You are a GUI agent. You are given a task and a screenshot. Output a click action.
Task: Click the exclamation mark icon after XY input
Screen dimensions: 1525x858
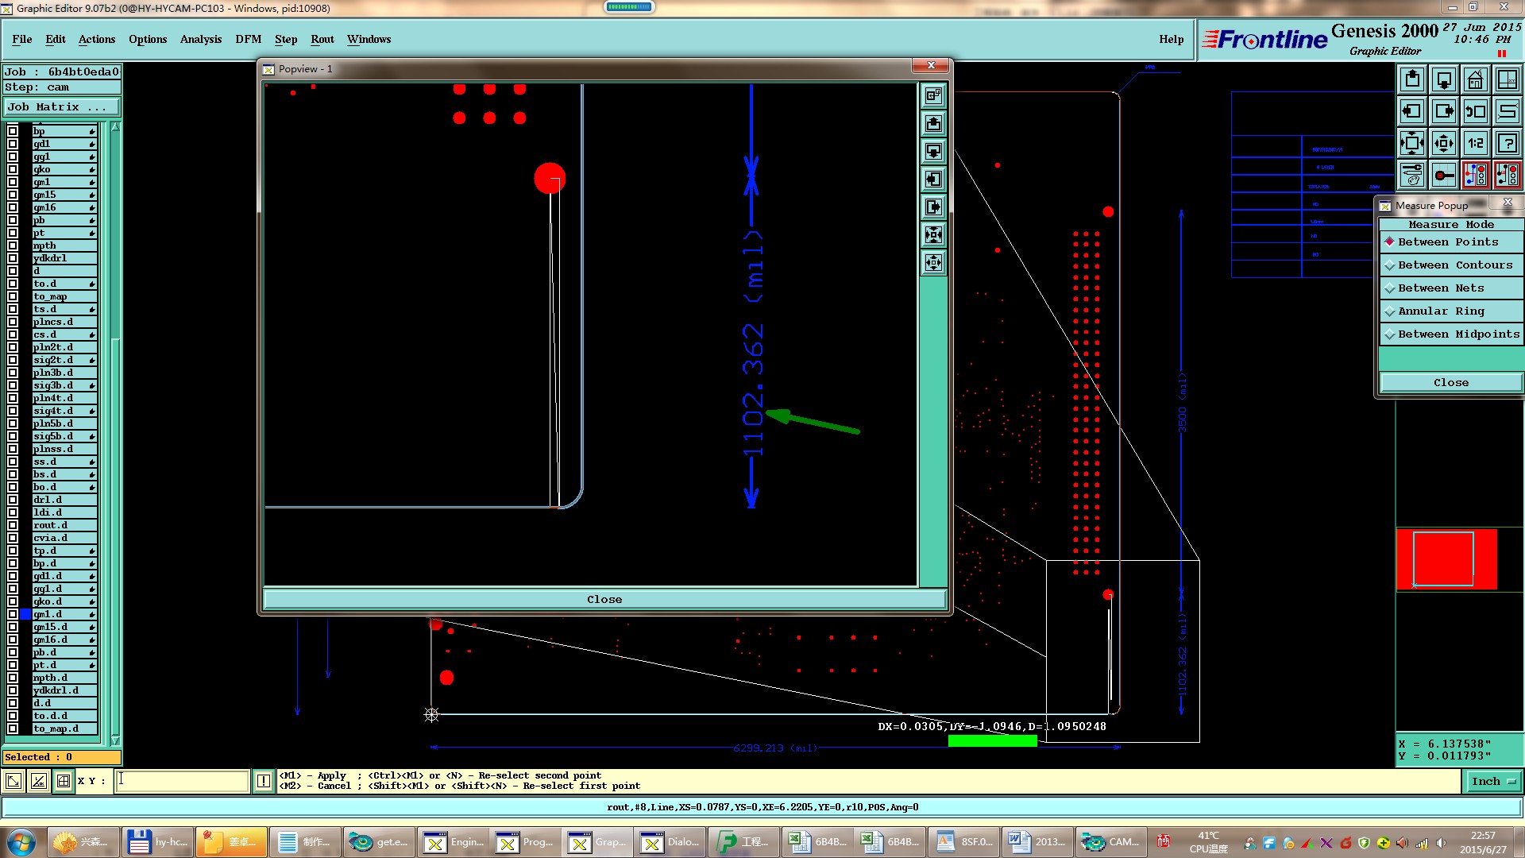[x=264, y=781]
